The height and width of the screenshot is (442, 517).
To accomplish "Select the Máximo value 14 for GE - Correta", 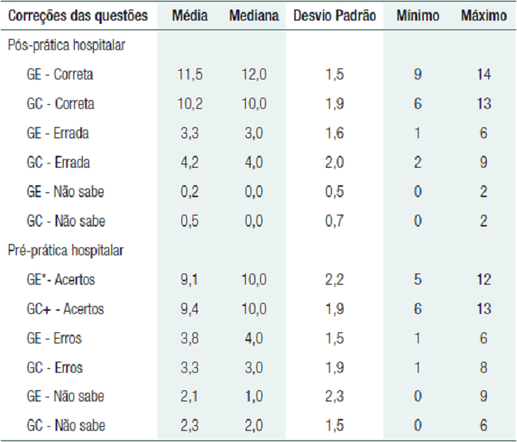I will point(484,75).
